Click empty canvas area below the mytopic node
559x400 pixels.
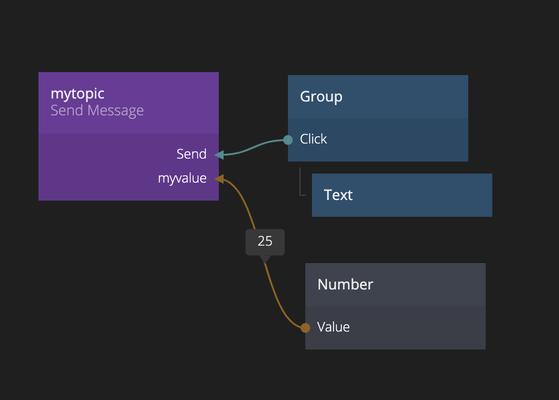pos(120,288)
